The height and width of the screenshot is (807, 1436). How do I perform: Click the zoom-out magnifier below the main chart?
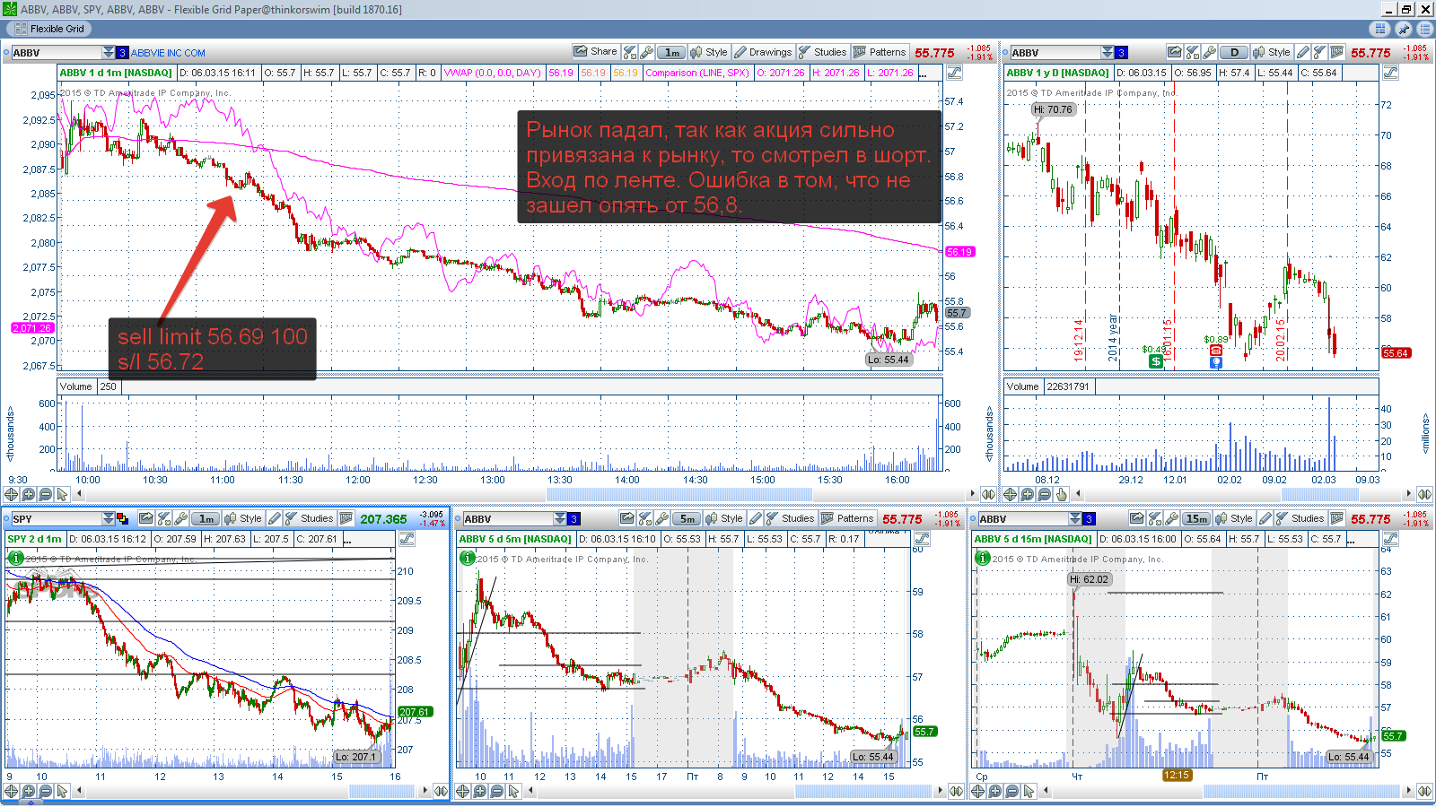tap(45, 494)
